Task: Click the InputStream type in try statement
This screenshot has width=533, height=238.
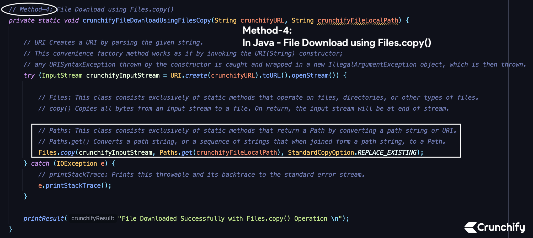Action: point(62,75)
